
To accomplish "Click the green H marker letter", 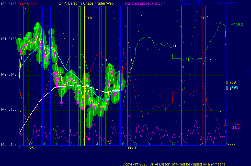I will coord(185,102).
